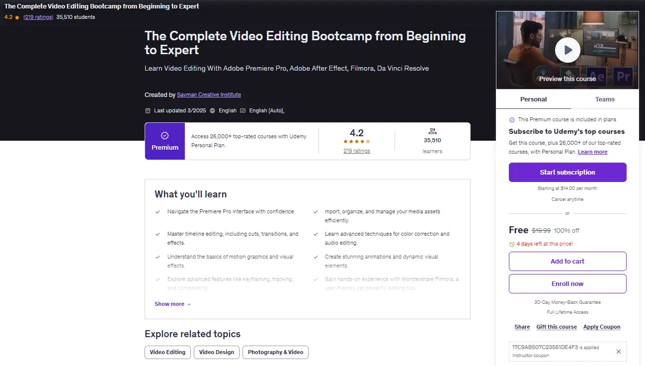Click the alarm clock icon by price deadline

click(512, 244)
